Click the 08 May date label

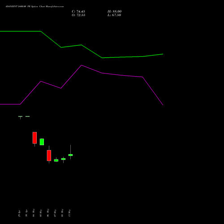62,213
